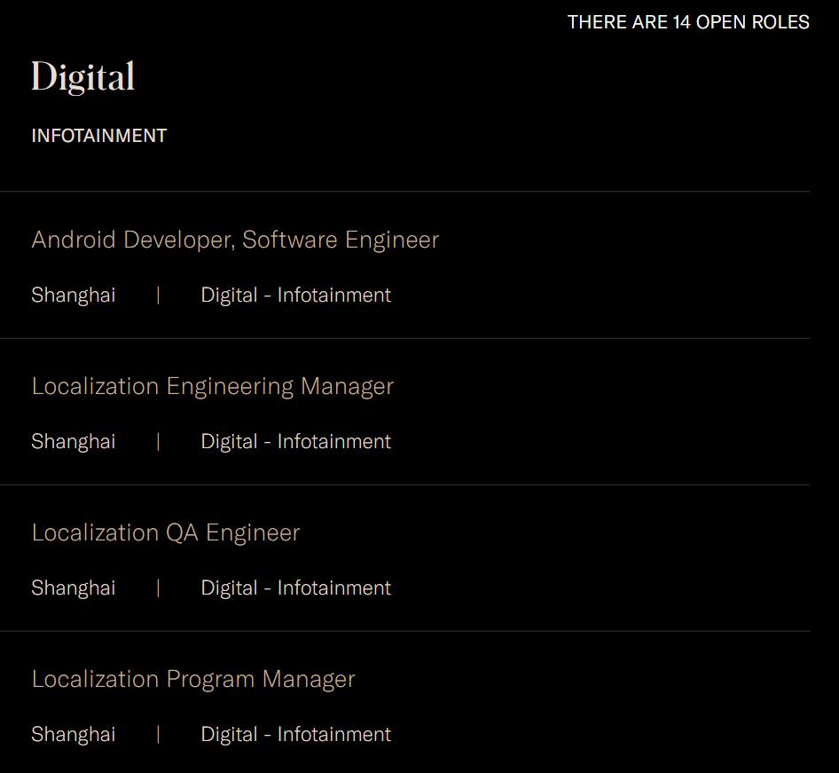Open the Localization Engineering Manager listing
This screenshot has width=839, height=773.
click(212, 386)
